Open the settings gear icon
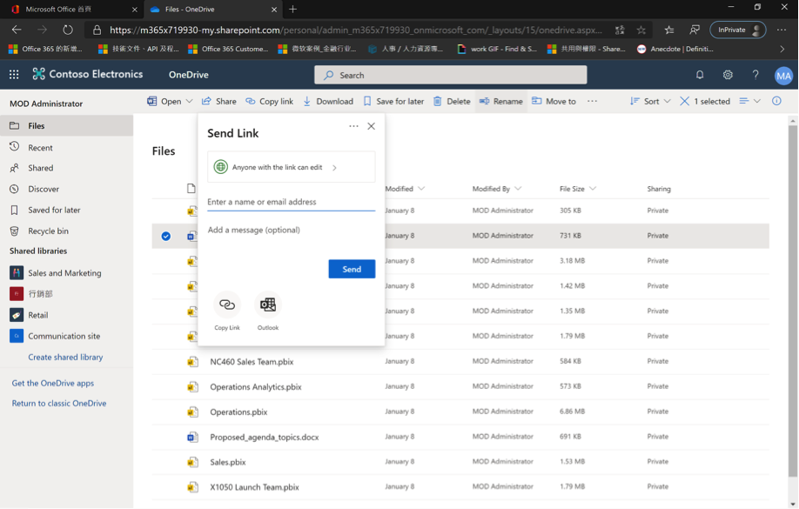The image size is (799, 509). coord(728,76)
